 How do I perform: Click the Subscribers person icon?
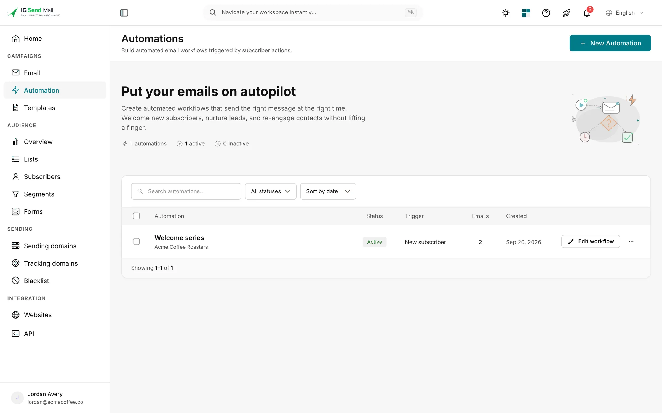click(x=16, y=176)
